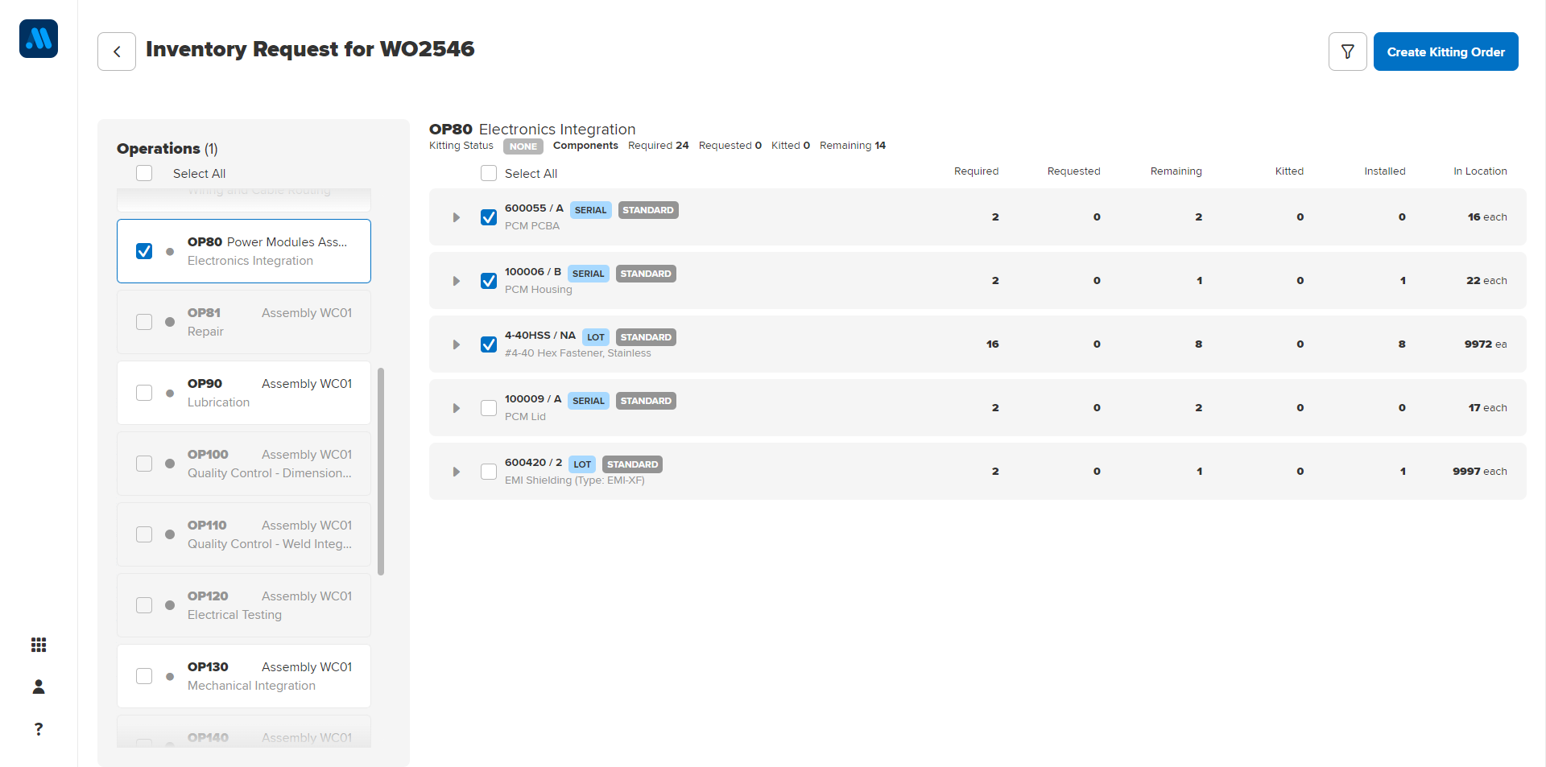Expand the 100006 / B PCM Housing row

click(457, 281)
